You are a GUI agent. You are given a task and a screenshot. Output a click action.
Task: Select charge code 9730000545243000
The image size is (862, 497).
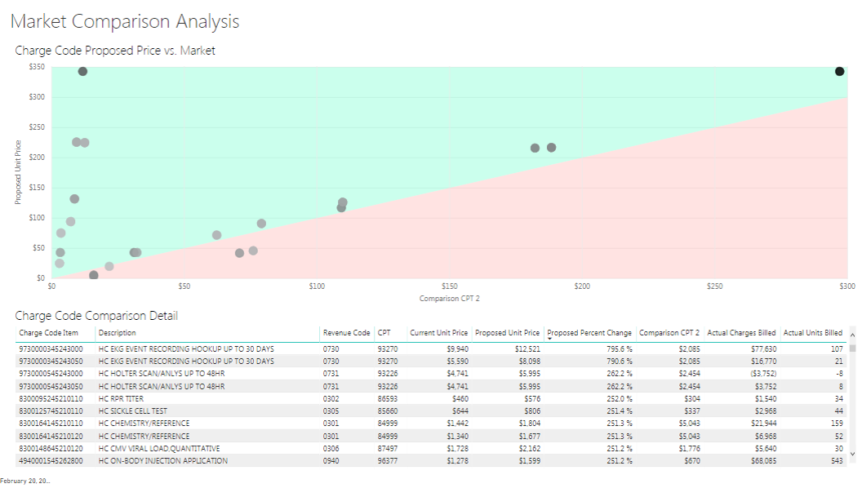click(x=51, y=373)
